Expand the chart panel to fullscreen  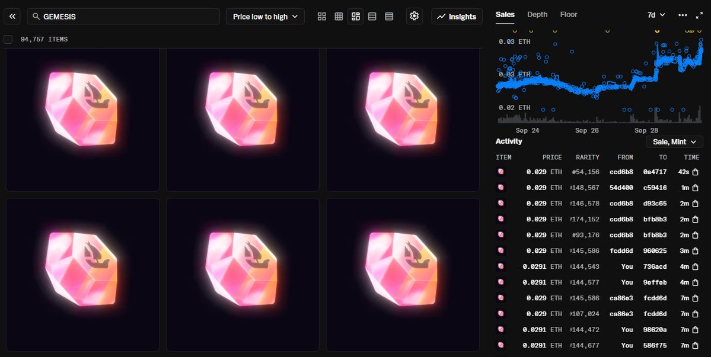pyautogui.click(x=699, y=15)
